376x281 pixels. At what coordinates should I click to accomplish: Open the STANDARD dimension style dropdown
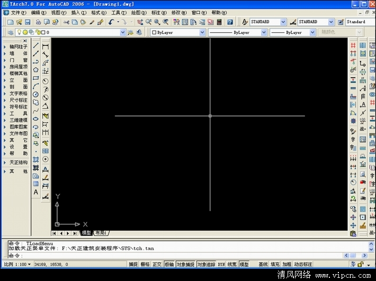pos(331,22)
